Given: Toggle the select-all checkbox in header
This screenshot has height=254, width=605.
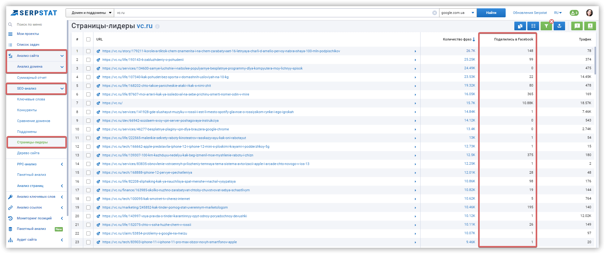Looking at the screenshot, I should [89, 40].
